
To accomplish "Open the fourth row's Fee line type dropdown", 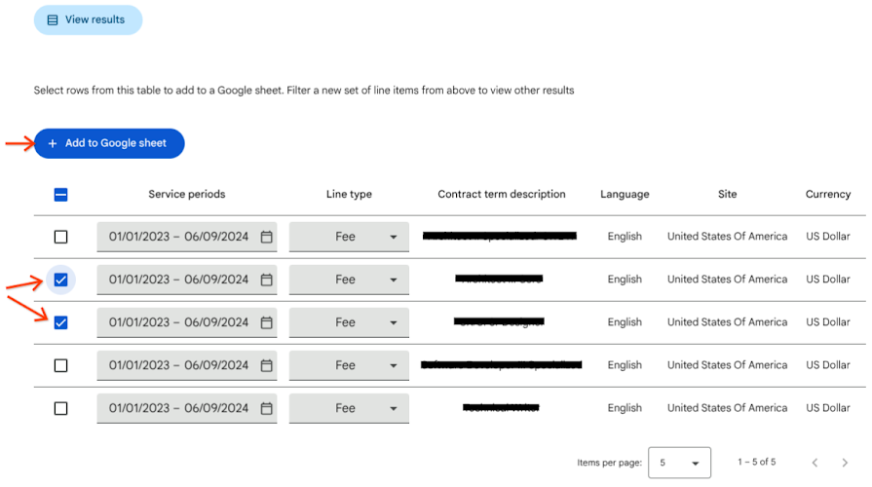I will (349, 365).
